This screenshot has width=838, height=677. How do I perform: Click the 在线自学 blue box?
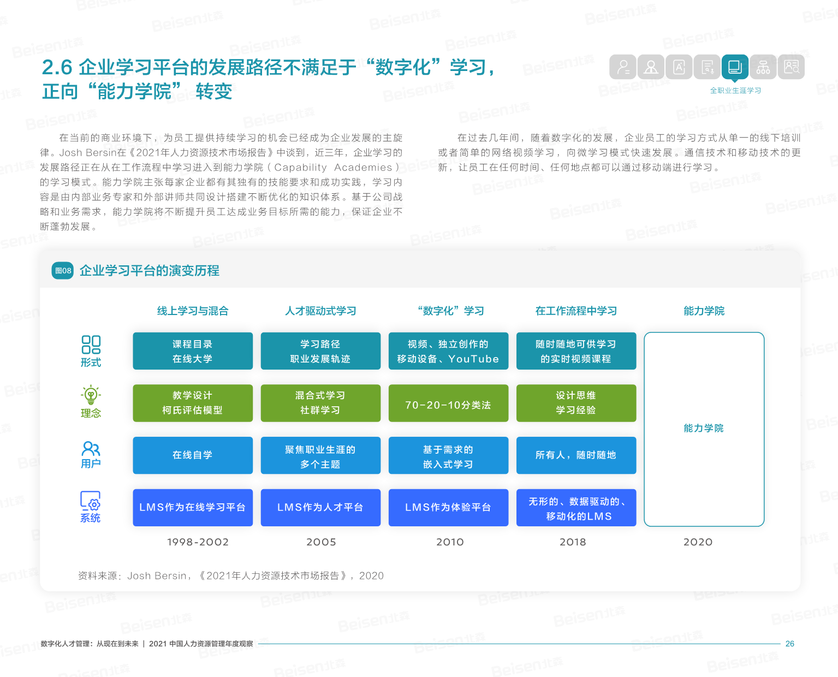[x=193, y=455]
